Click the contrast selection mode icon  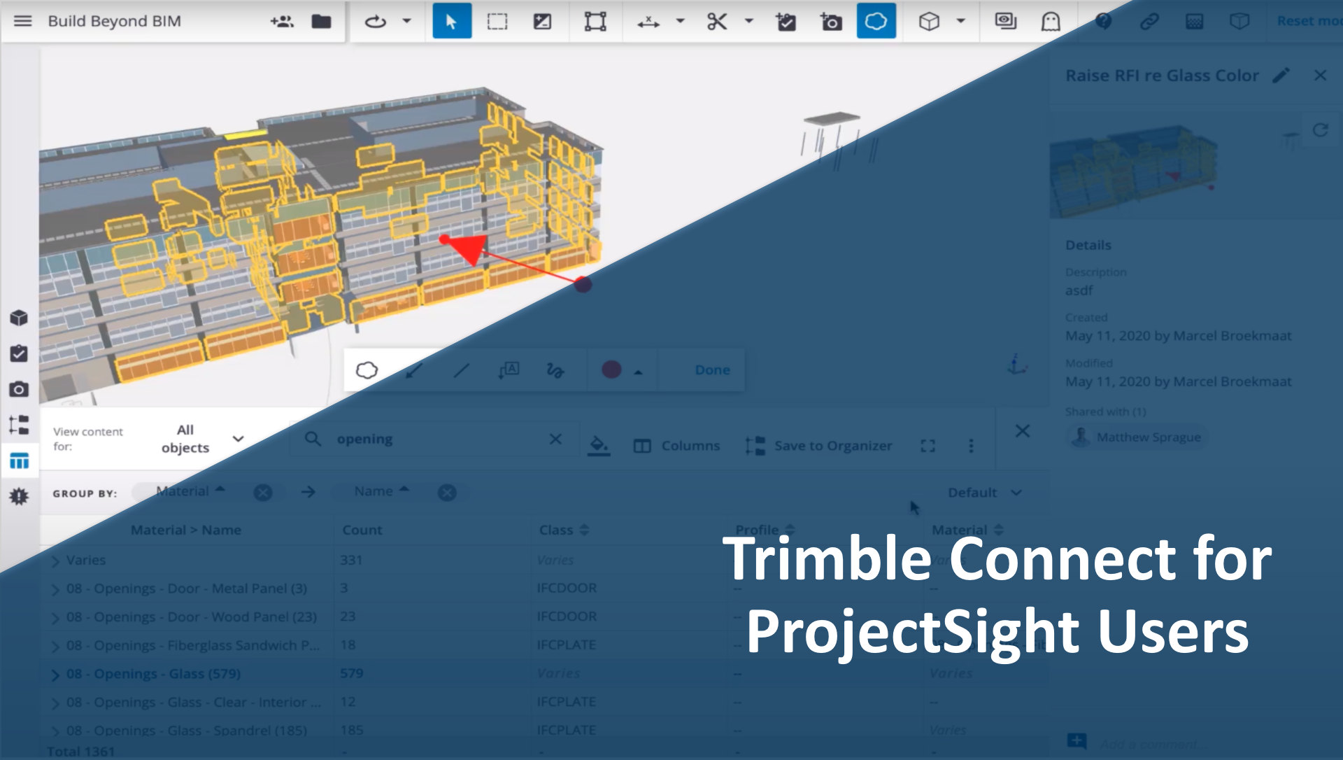(542, 21)
